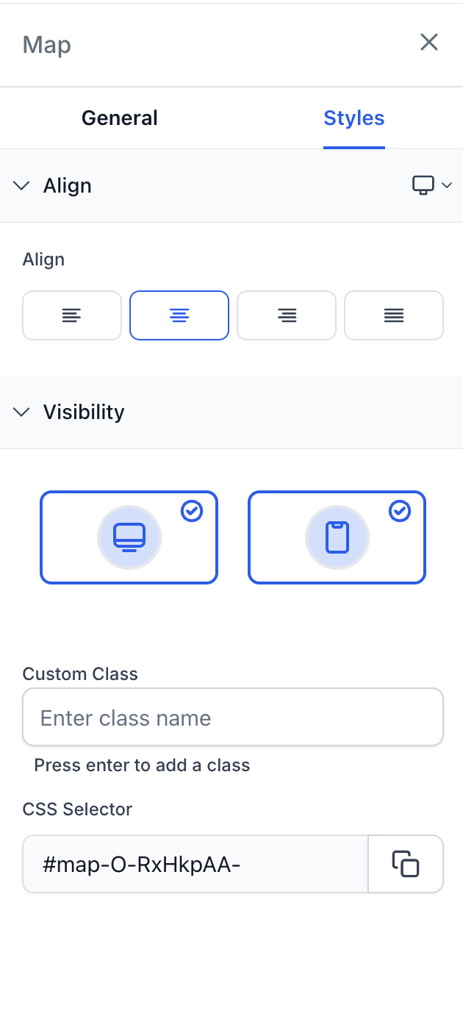This screenshot has height=1019, width=463.
Task: Open the device selector dropdown arrow
Action: (447, 185)
